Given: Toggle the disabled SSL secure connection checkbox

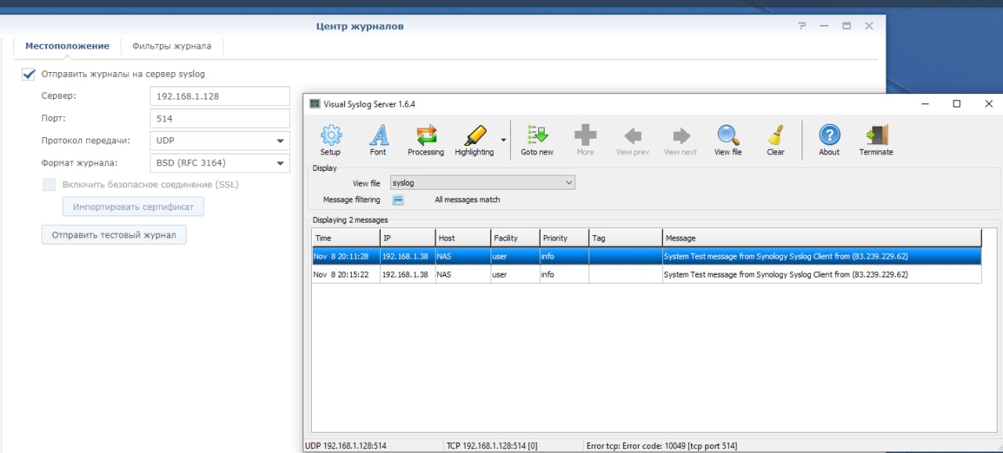Looking at the screenshot, I should 49,185.
